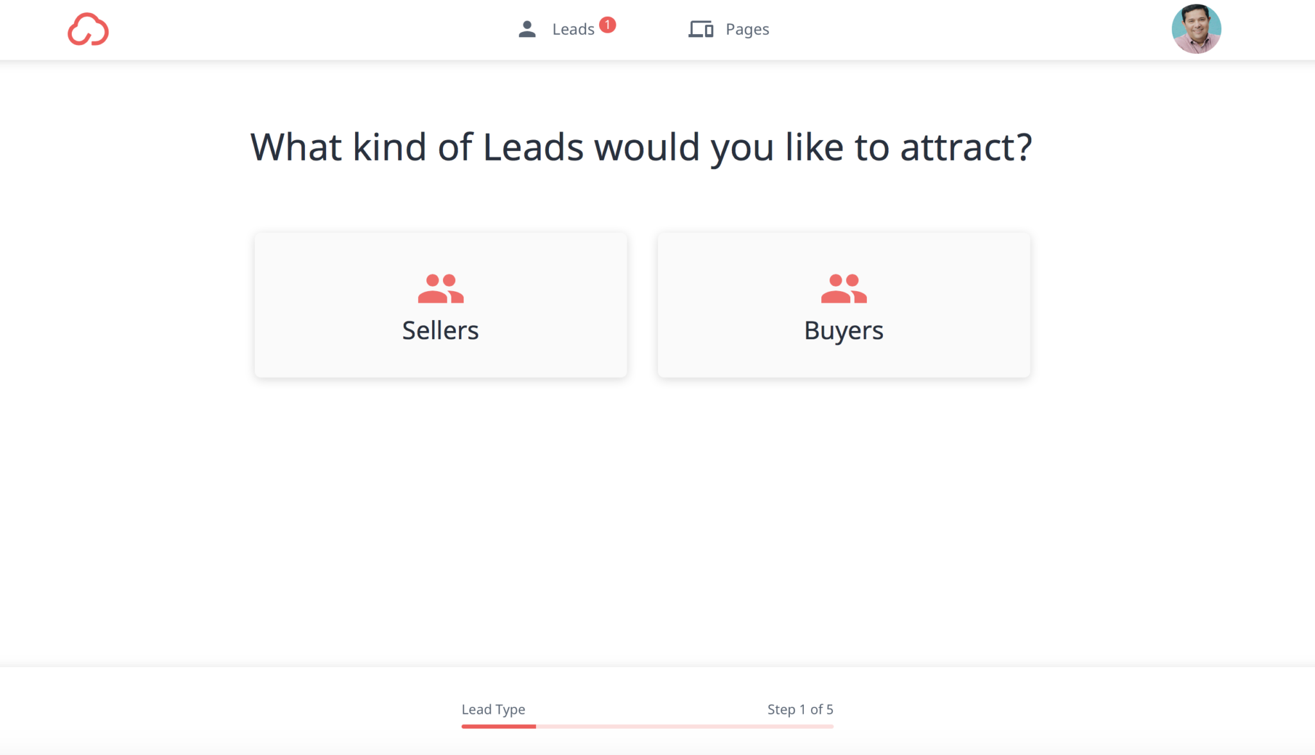Click the Sellers people icon

(440, 289)
